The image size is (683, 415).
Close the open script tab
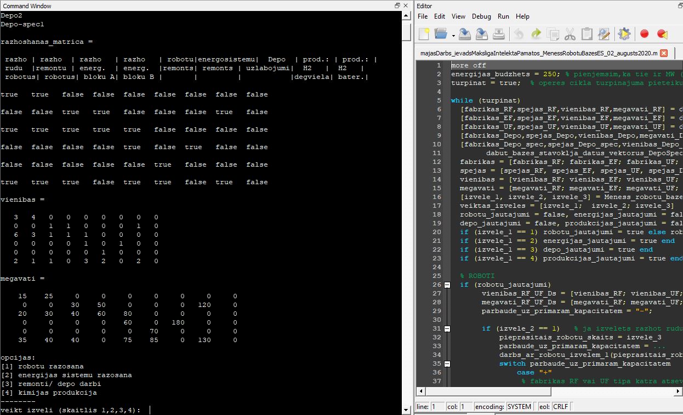663,54
